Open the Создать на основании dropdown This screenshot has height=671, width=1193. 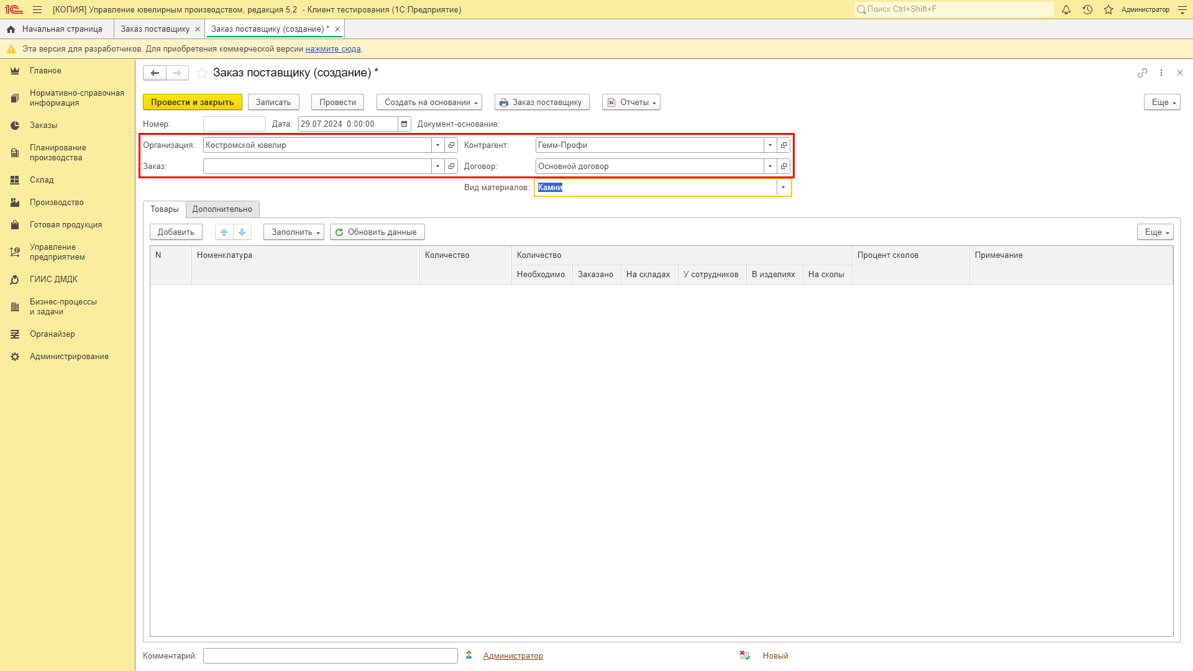tap(429, 102)
